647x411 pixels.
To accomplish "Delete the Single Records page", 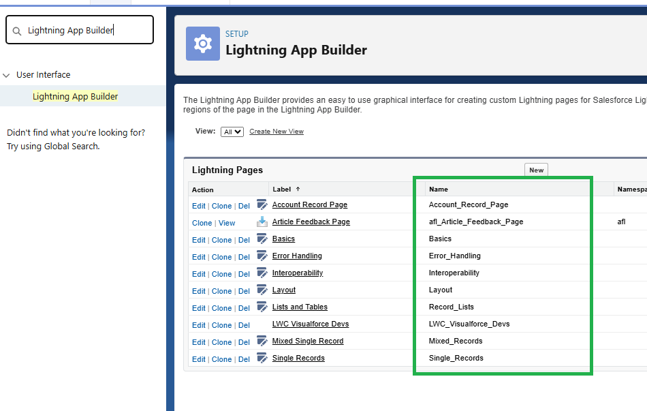I will tap(244, 359).
